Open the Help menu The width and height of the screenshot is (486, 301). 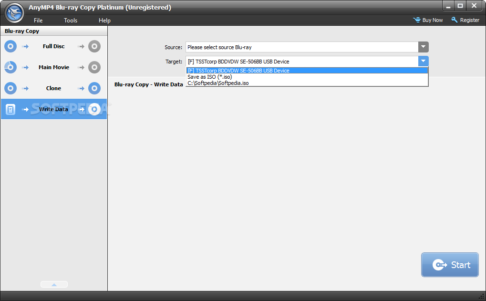pyautogui.click(x=104, y=21)
